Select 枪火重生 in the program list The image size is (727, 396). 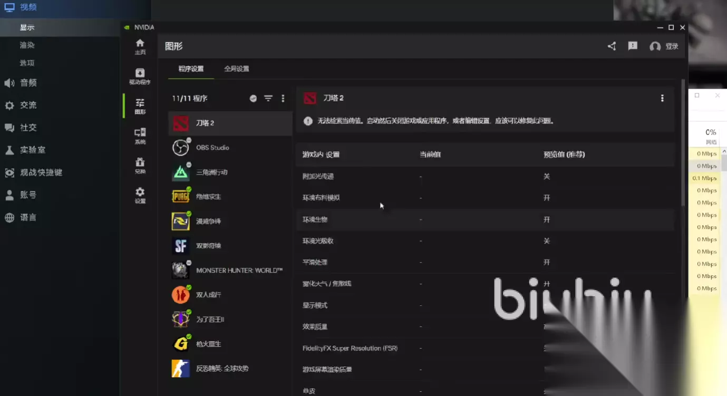coord(230,344)
